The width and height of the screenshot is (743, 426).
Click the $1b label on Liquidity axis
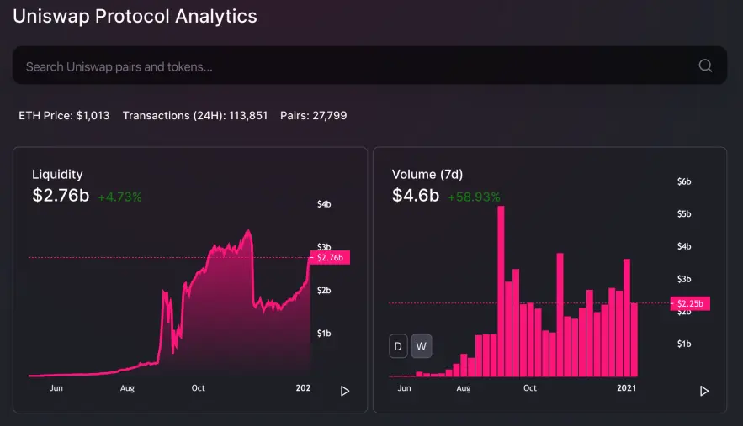click(324, 334)
